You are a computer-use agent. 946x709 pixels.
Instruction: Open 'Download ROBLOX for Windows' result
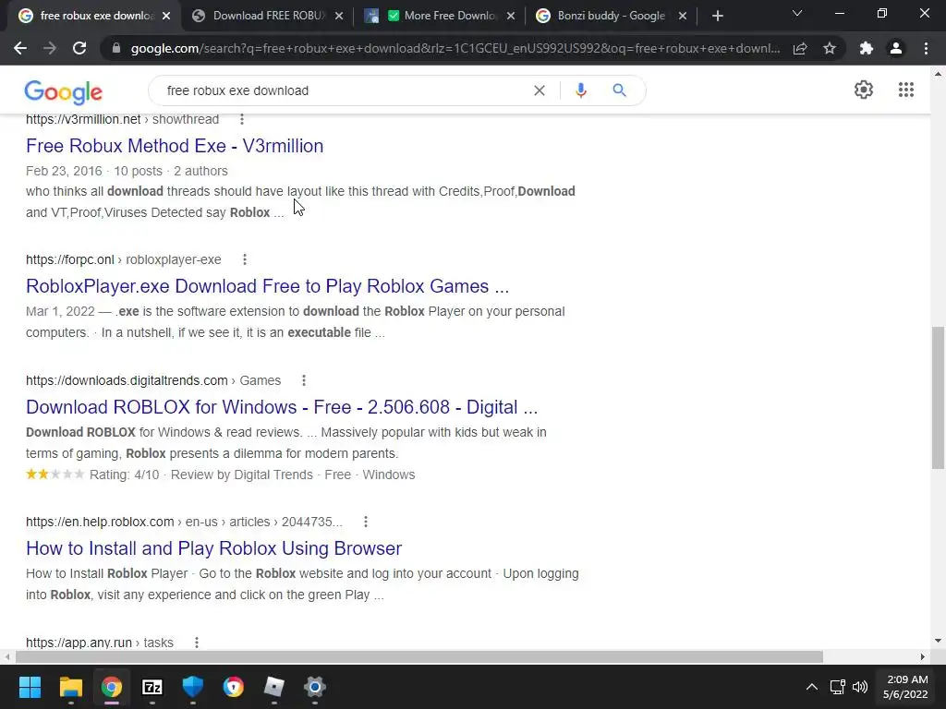click(x=282, y=407)
